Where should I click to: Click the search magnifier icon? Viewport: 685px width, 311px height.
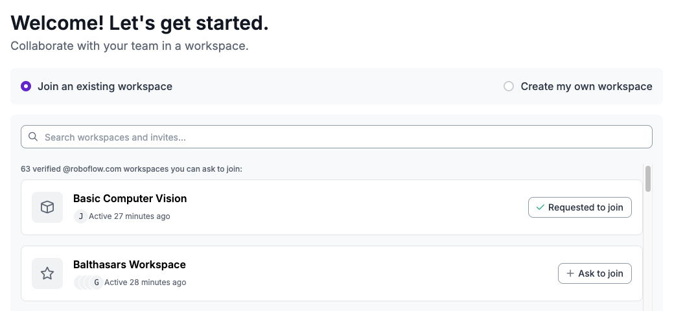(x=33, y=137)
